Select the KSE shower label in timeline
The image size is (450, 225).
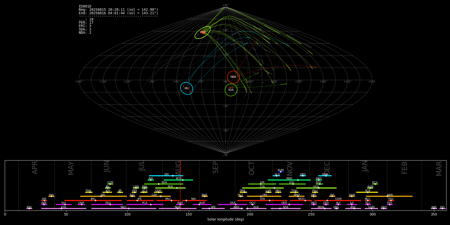[29, 207]
